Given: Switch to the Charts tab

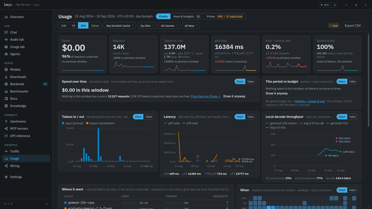Looking at the screenshot, I should pyautogui.click(x=163, y=16).
